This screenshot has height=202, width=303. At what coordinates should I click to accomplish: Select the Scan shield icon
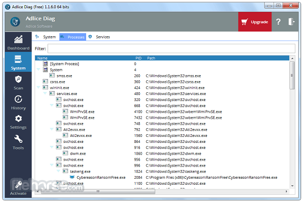tap(18, 79)
